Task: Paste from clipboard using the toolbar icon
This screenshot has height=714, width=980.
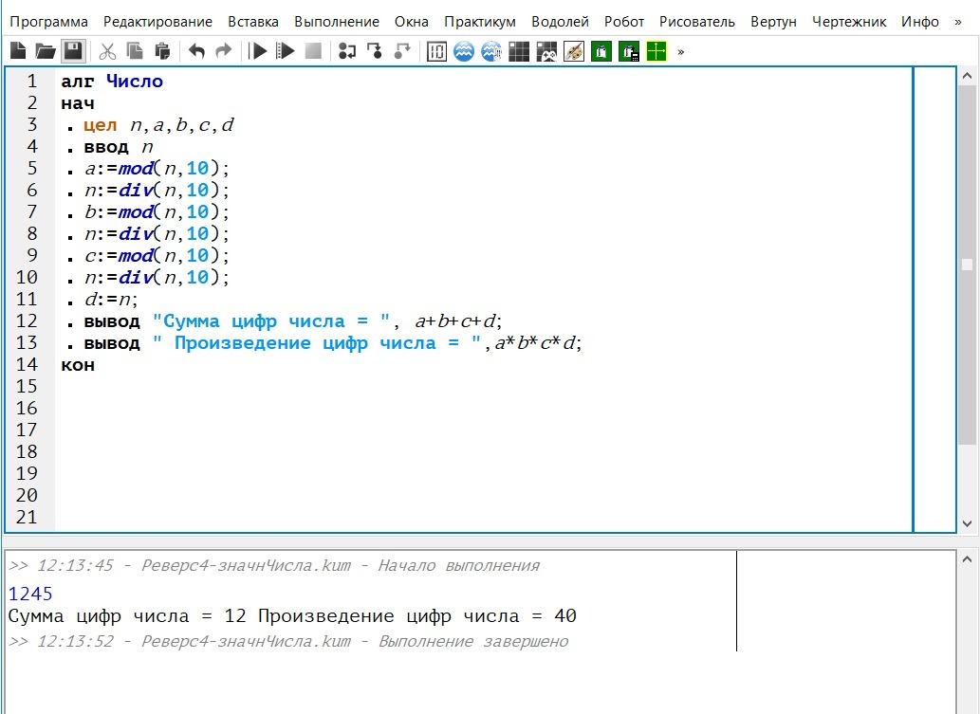Action: pyautogui.click(x=162, y=51)
